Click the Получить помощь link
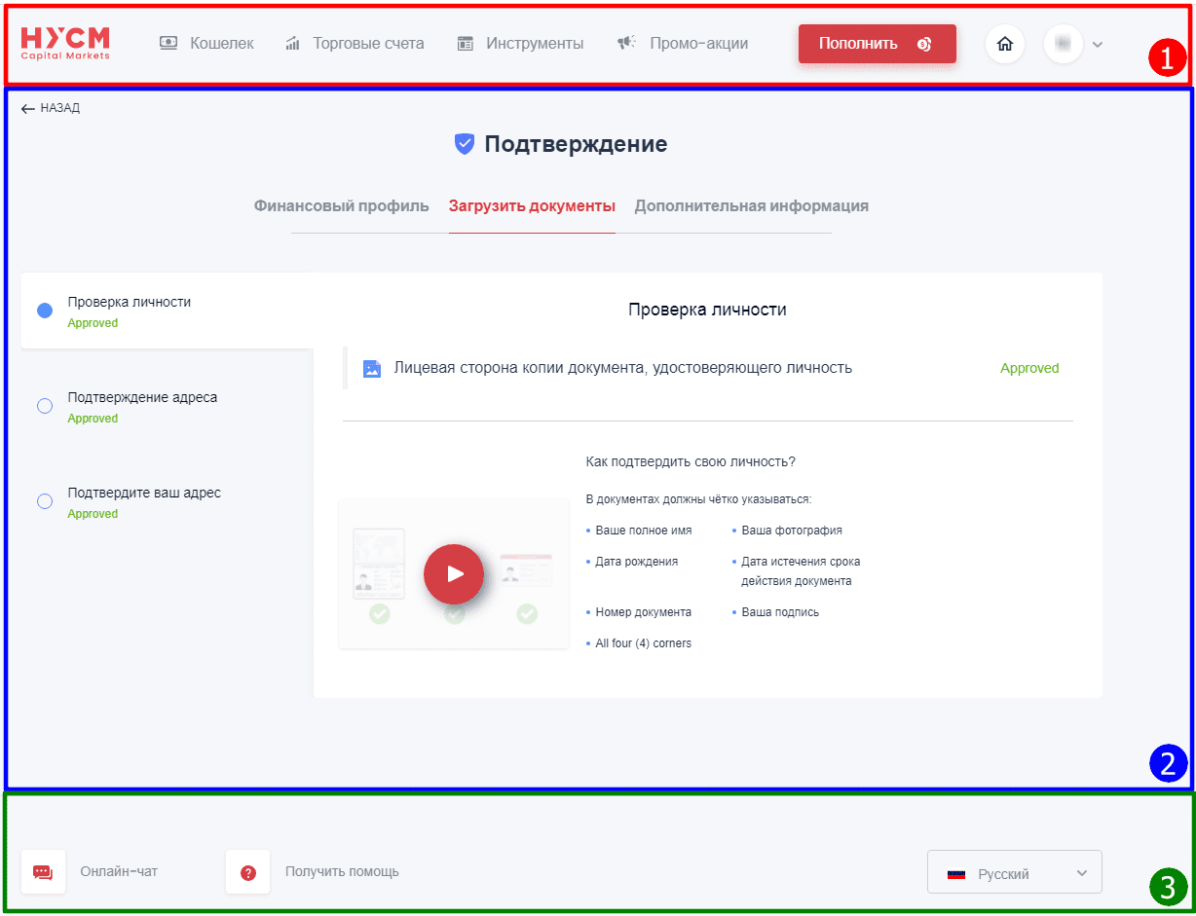 click(x=342, y=871)
